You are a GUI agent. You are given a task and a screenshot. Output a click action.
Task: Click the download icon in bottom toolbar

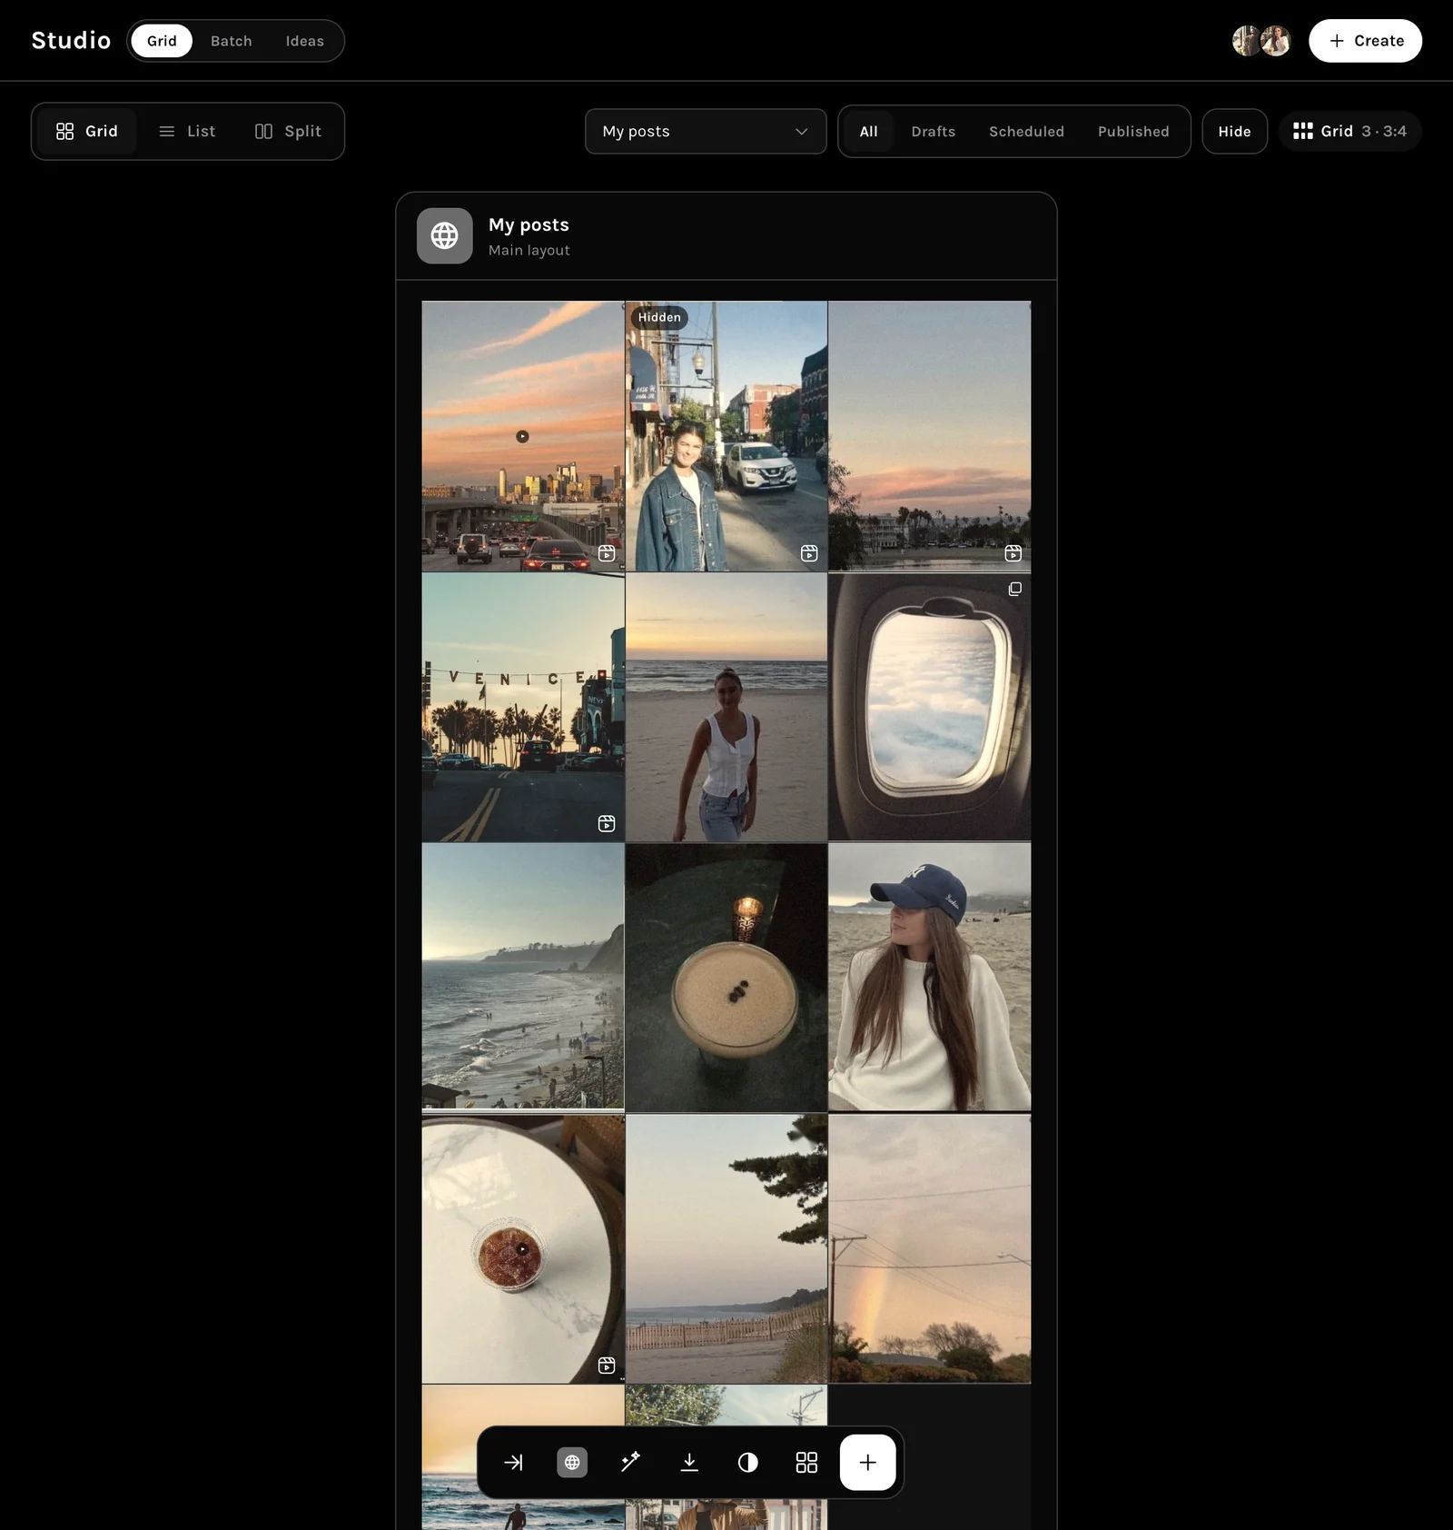689,1462
